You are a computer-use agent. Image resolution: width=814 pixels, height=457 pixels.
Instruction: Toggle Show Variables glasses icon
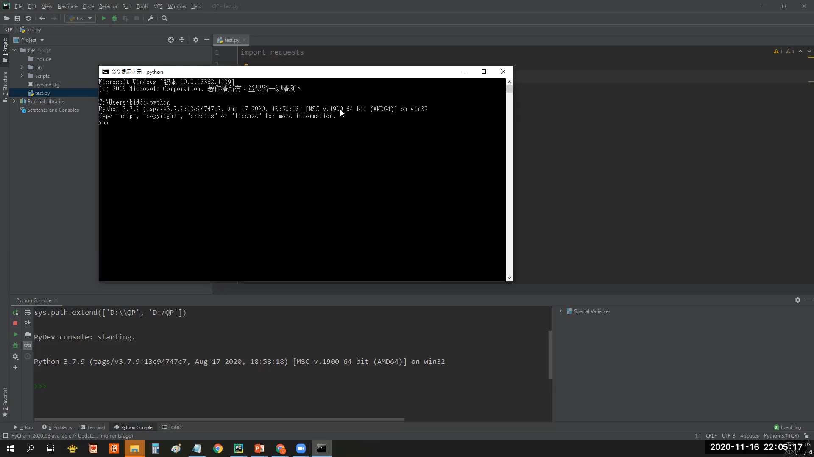28,346
